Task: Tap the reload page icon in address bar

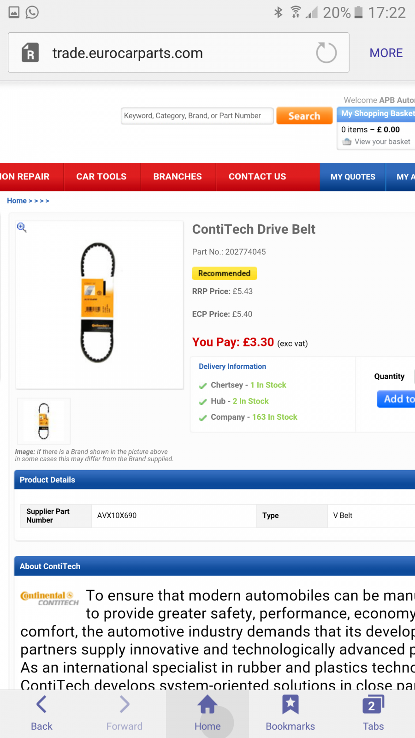Action: click(326, 53)
